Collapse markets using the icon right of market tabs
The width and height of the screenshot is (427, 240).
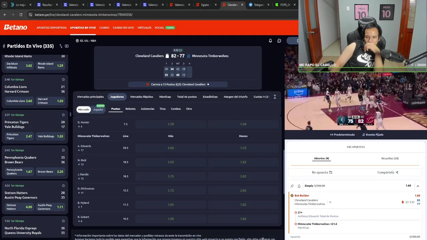click(x=275, y=97)
